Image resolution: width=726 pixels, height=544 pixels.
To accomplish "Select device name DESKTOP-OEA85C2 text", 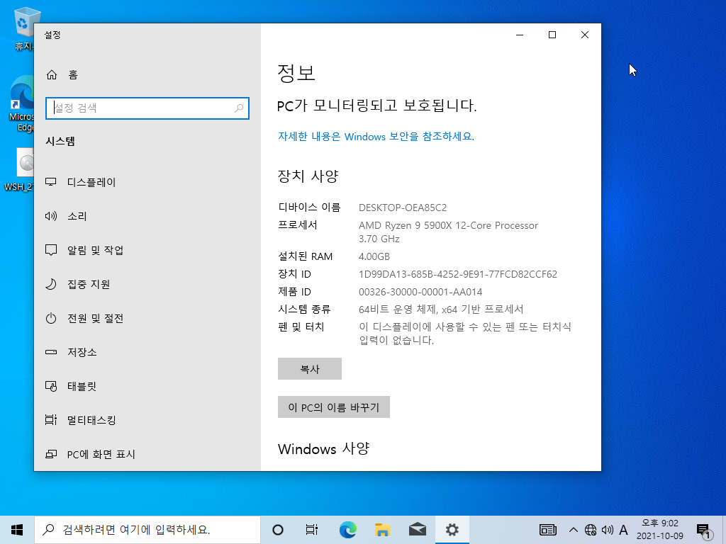I will 403,208.
